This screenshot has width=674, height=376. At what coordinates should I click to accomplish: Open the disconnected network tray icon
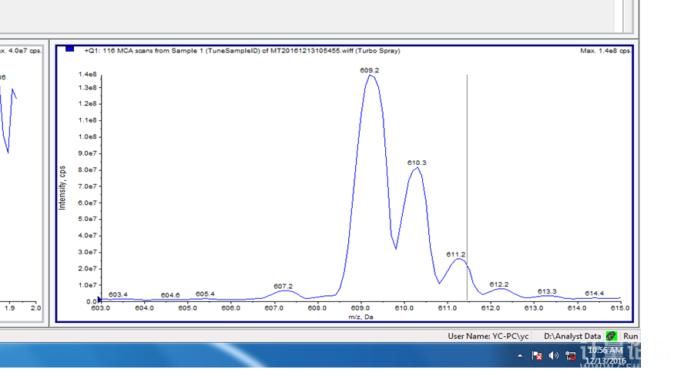[x=571, y=356]
